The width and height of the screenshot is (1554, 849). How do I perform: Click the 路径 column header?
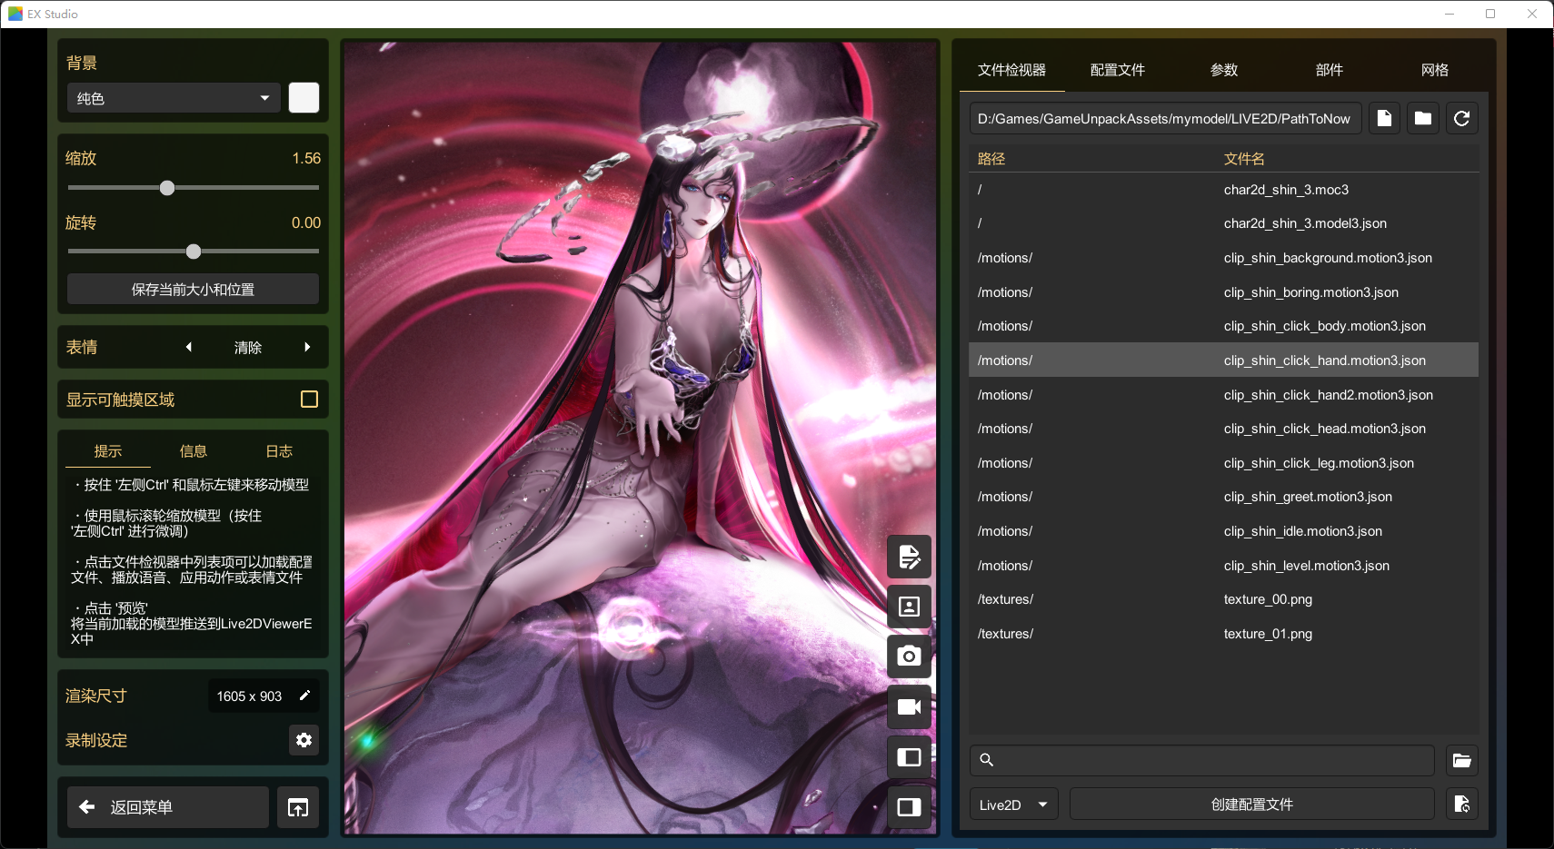click(x=991, y=159)
